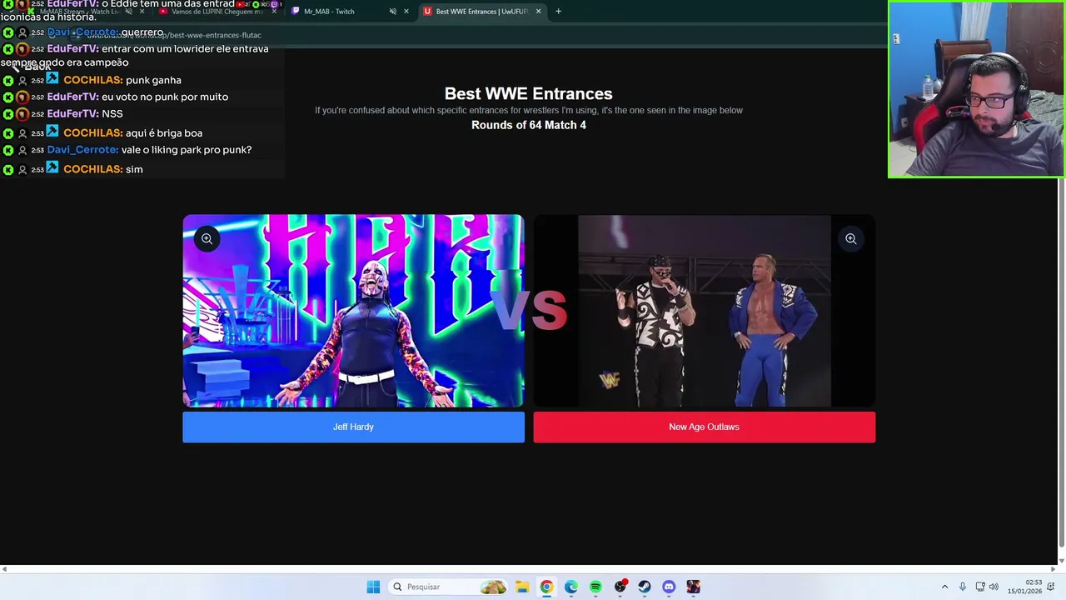The height and width of the screenshot is (600, 1066).
Task: Click COCHILAS message 'aqui é briga boa'
Action: (164, 133)
